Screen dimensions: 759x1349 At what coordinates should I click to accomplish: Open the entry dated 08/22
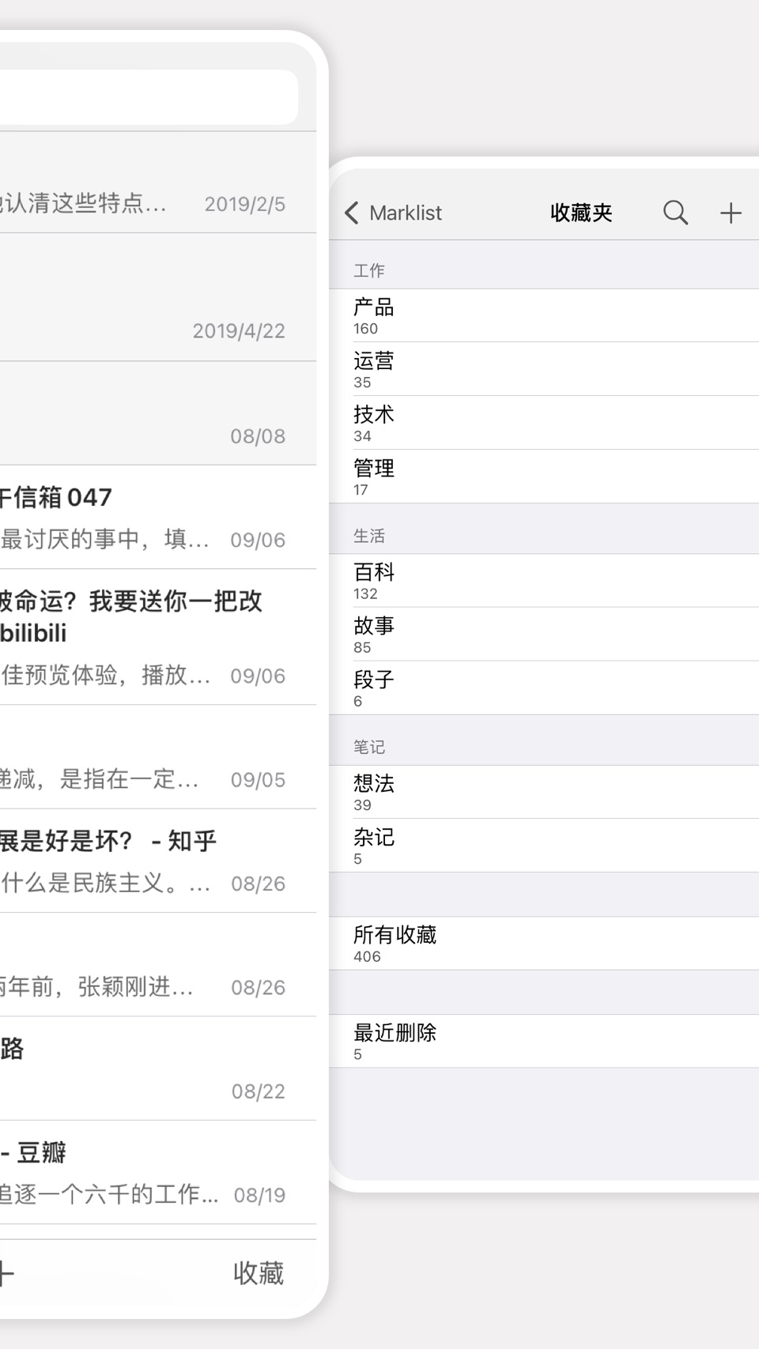click(x=158, y=1068)
